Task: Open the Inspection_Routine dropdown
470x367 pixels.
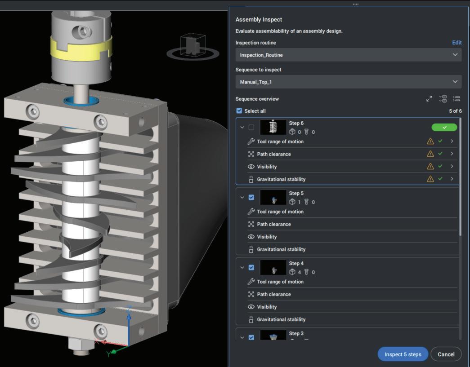Action: pos(348,55)
